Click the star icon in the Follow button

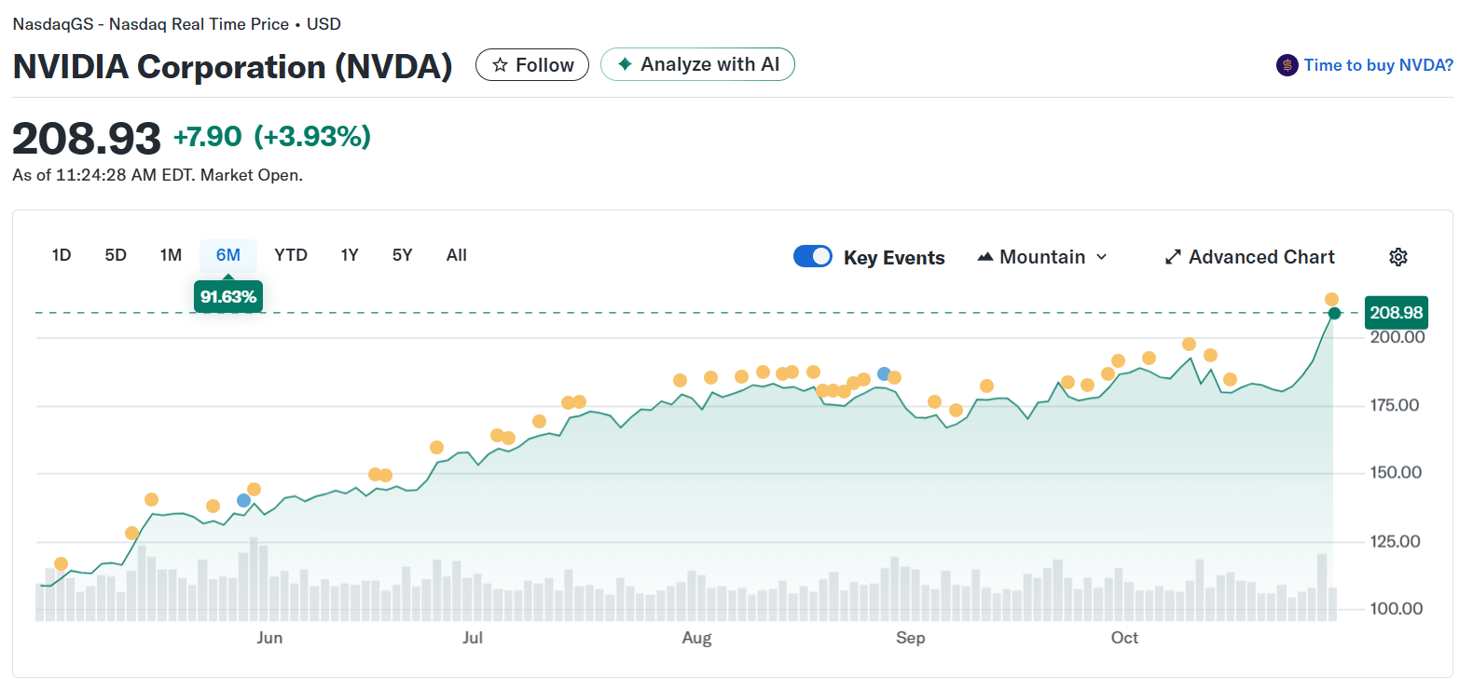(x=501, y=64)
